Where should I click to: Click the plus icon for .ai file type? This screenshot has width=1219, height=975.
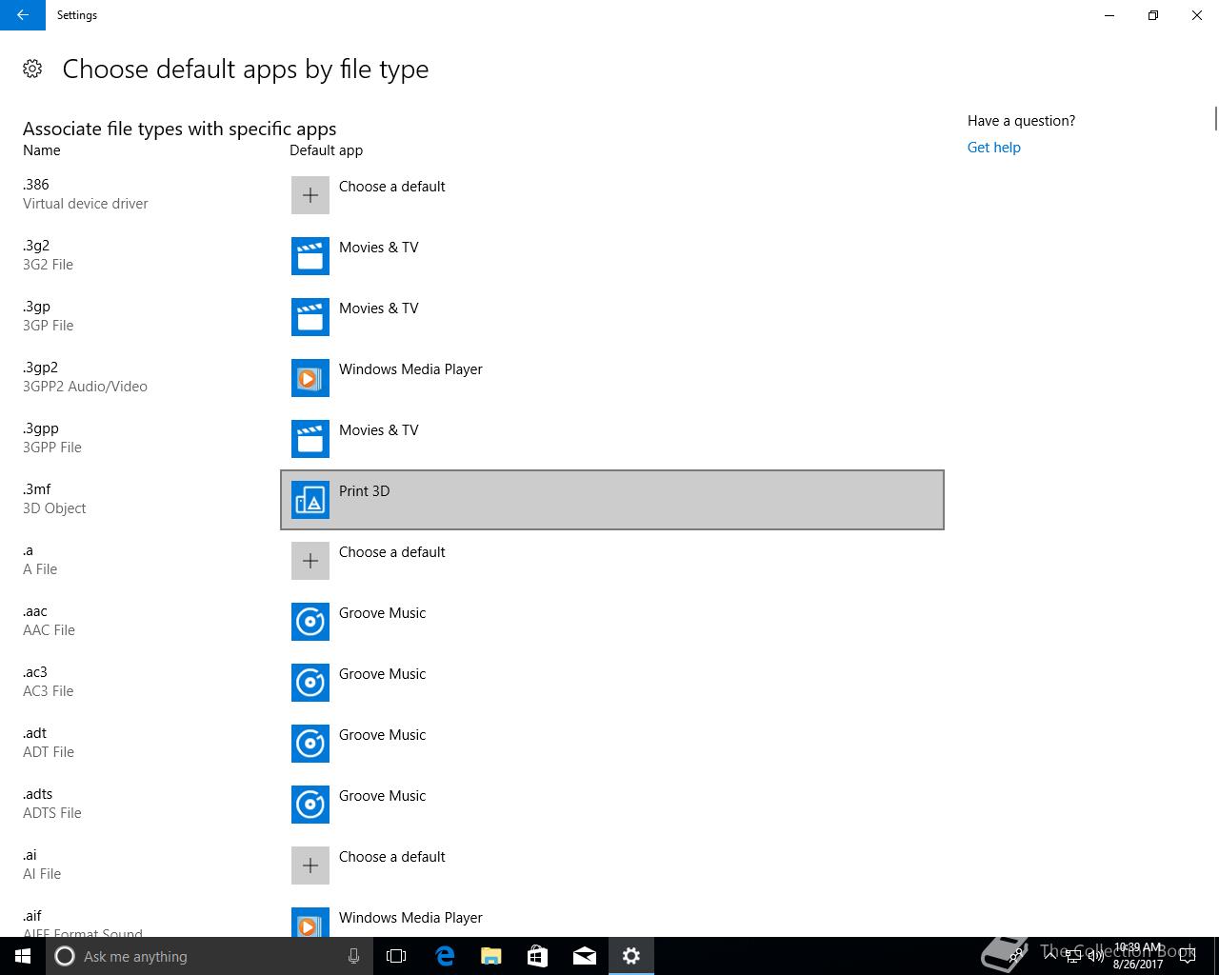tap(310, 866)
